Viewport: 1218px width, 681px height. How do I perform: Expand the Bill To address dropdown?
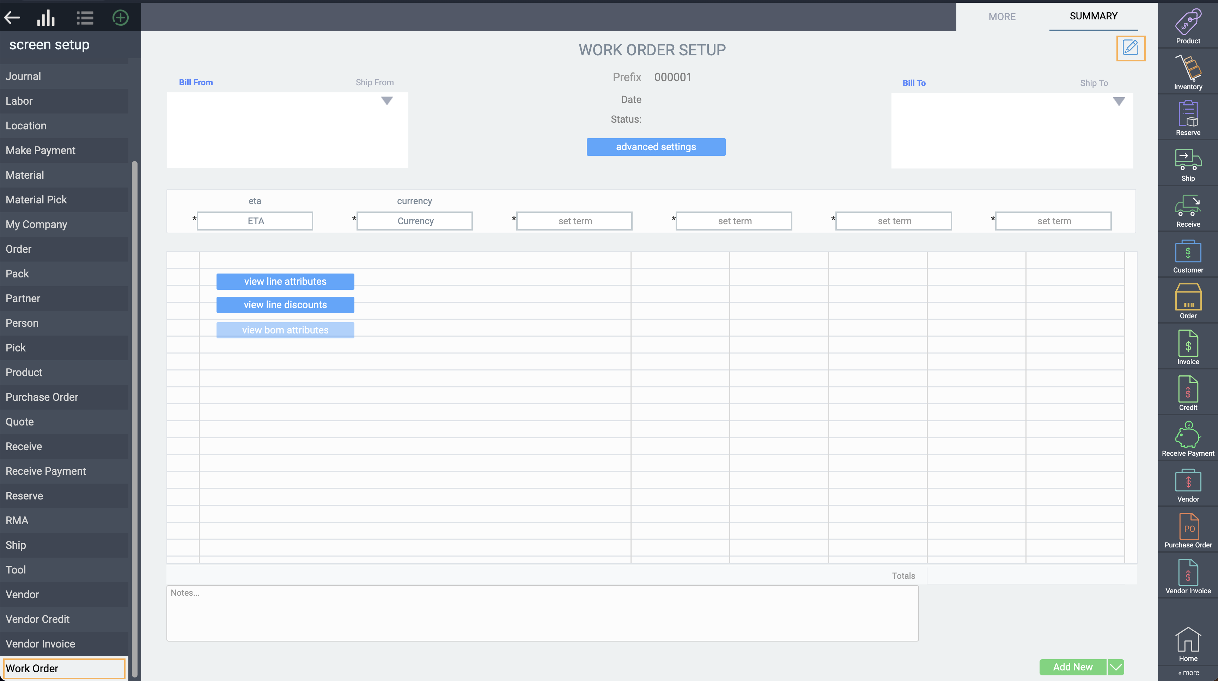[x=1118, y=102]
